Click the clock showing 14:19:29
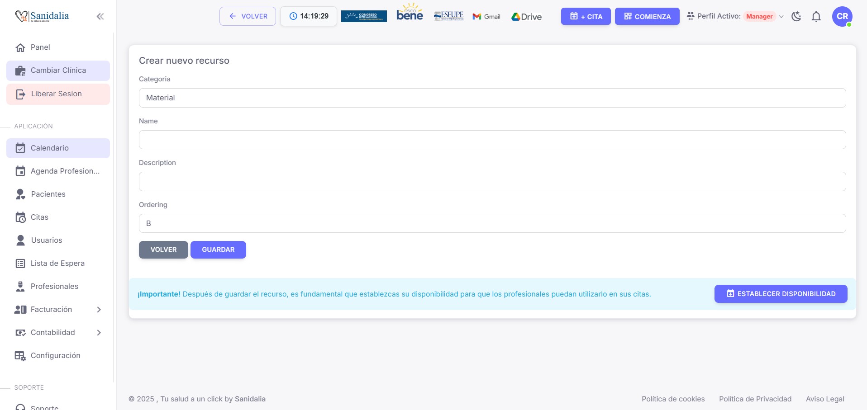Image resolution: width=867 pixels, height=410 pixels. tap(308, 16)
